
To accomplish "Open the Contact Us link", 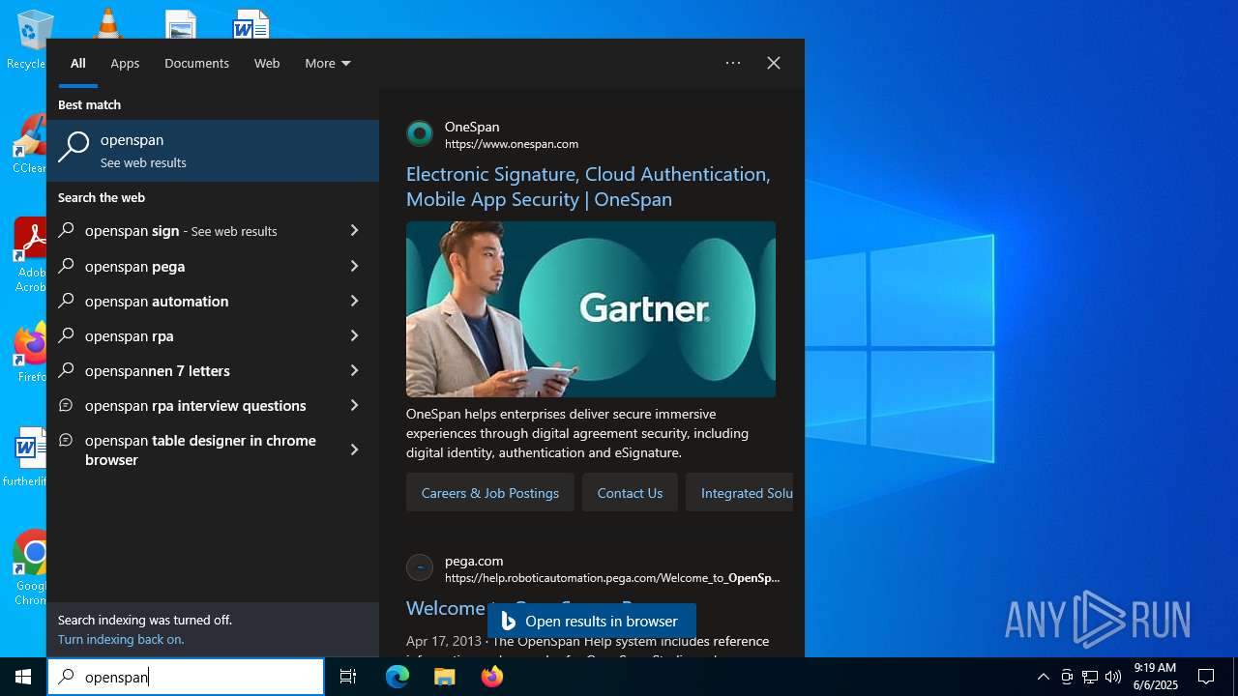I will [x=630, y=493].
